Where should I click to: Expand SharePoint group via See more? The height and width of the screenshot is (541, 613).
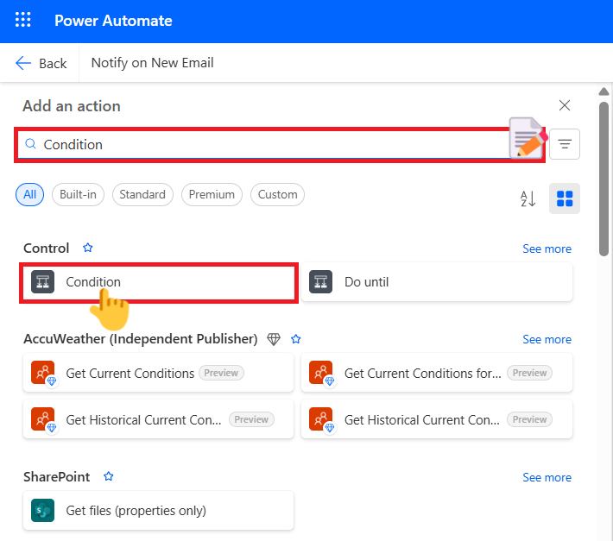(547, 477)
